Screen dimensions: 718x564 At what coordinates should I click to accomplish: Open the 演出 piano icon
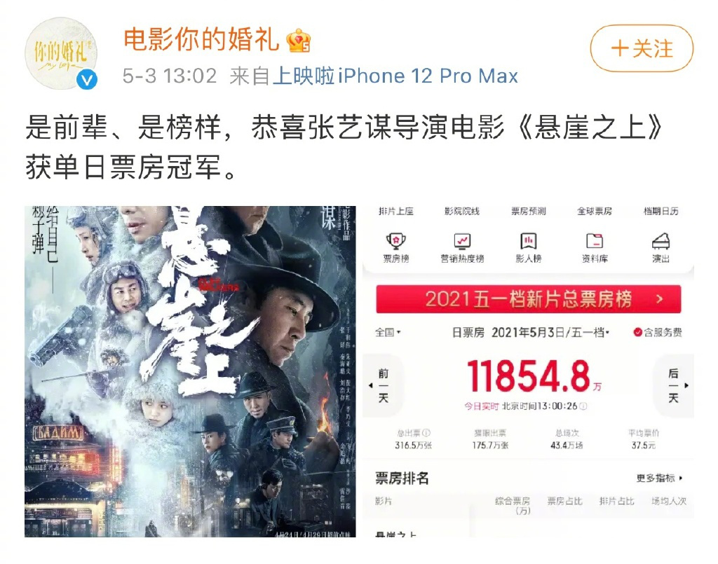[661, 240]
